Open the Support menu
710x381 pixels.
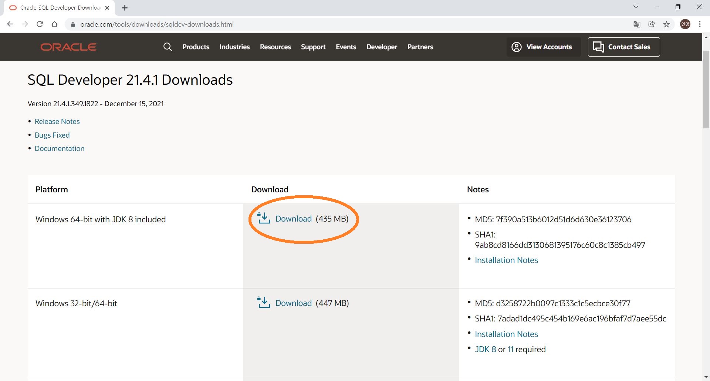(x=313, y=47)
